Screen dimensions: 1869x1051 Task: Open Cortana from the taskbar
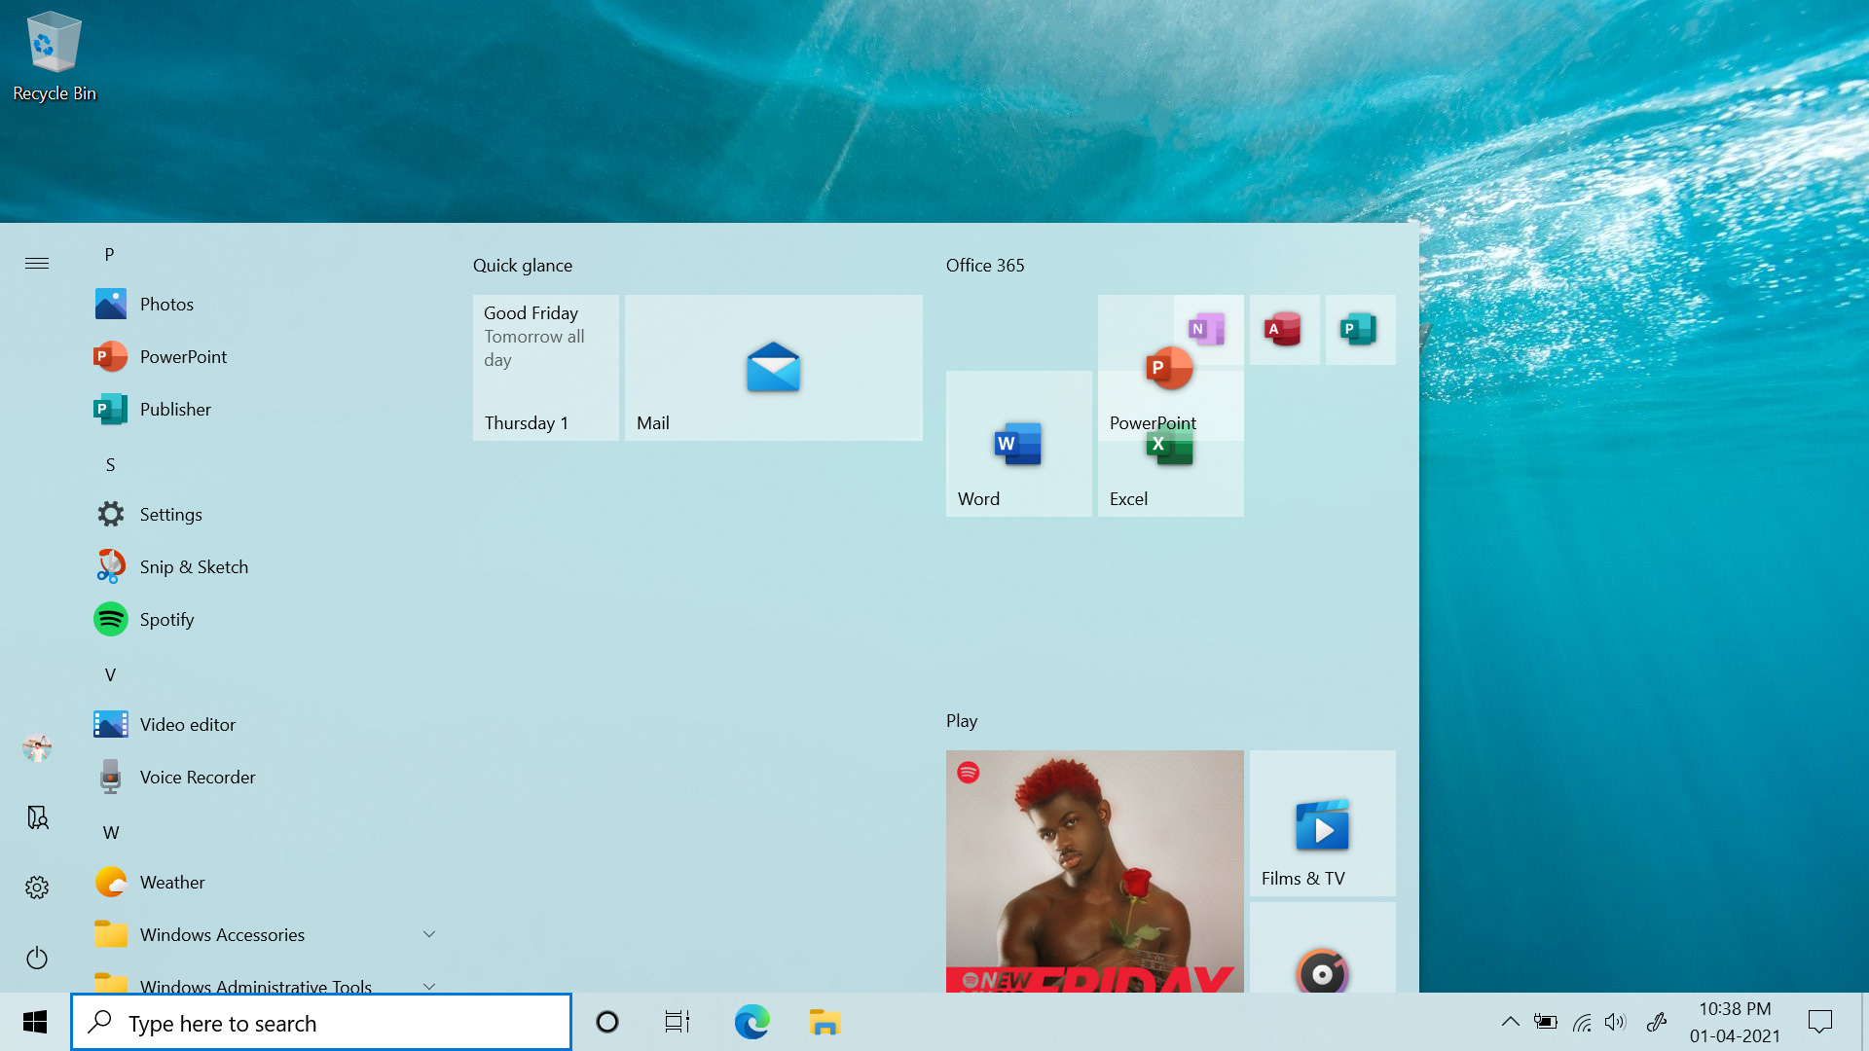[x=607, y=1022]
